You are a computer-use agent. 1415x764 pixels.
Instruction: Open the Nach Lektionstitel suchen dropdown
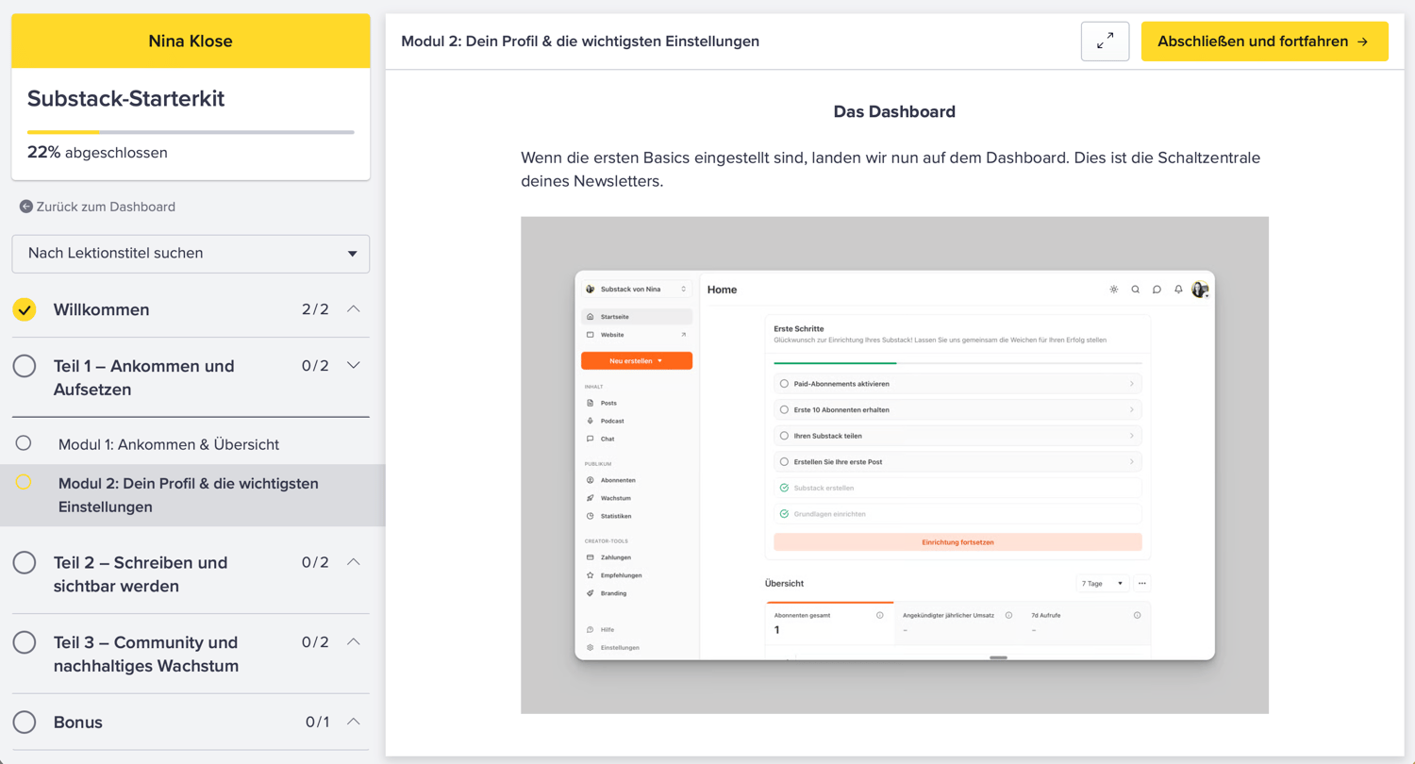coord(191,254)
